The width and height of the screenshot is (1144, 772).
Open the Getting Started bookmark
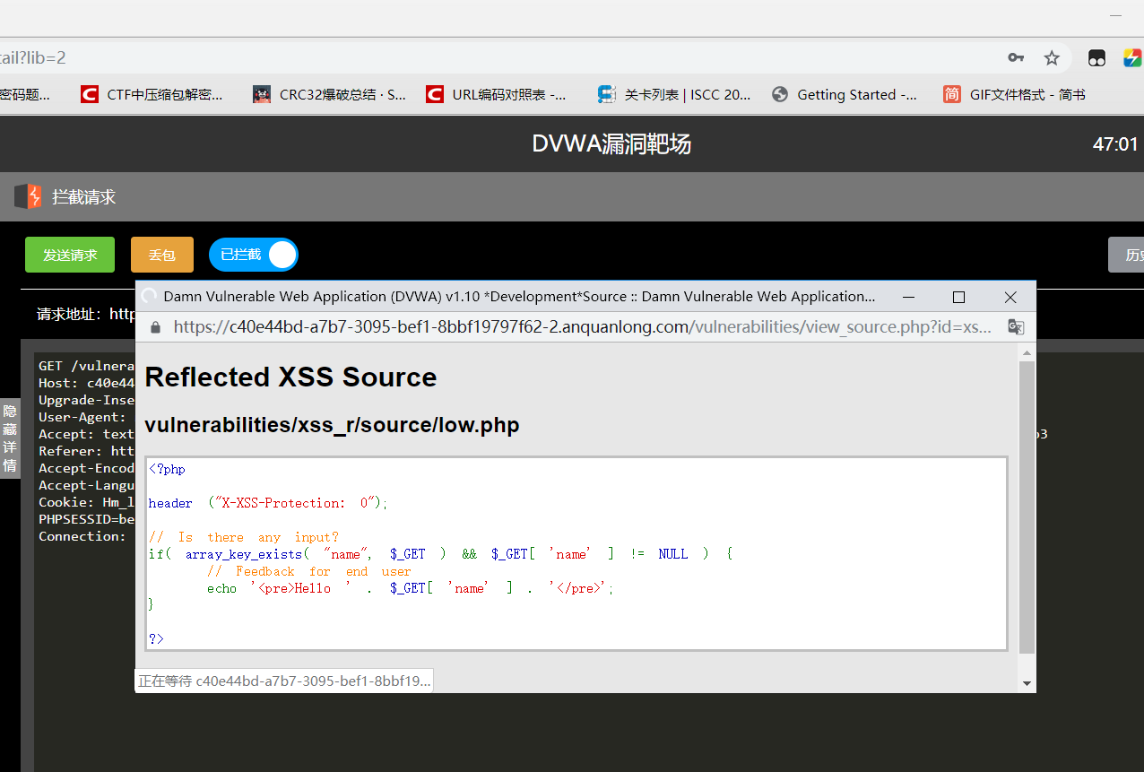point(845,94)
